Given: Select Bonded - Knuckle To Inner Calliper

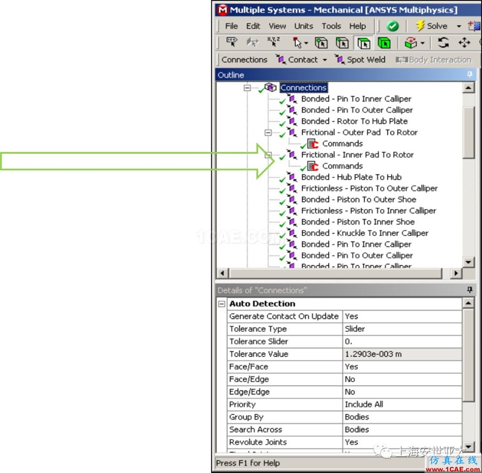Looking at the screenshot, I should click(x=365, y=233).
